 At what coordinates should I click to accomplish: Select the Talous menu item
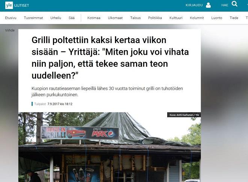(x=135, y=18)
